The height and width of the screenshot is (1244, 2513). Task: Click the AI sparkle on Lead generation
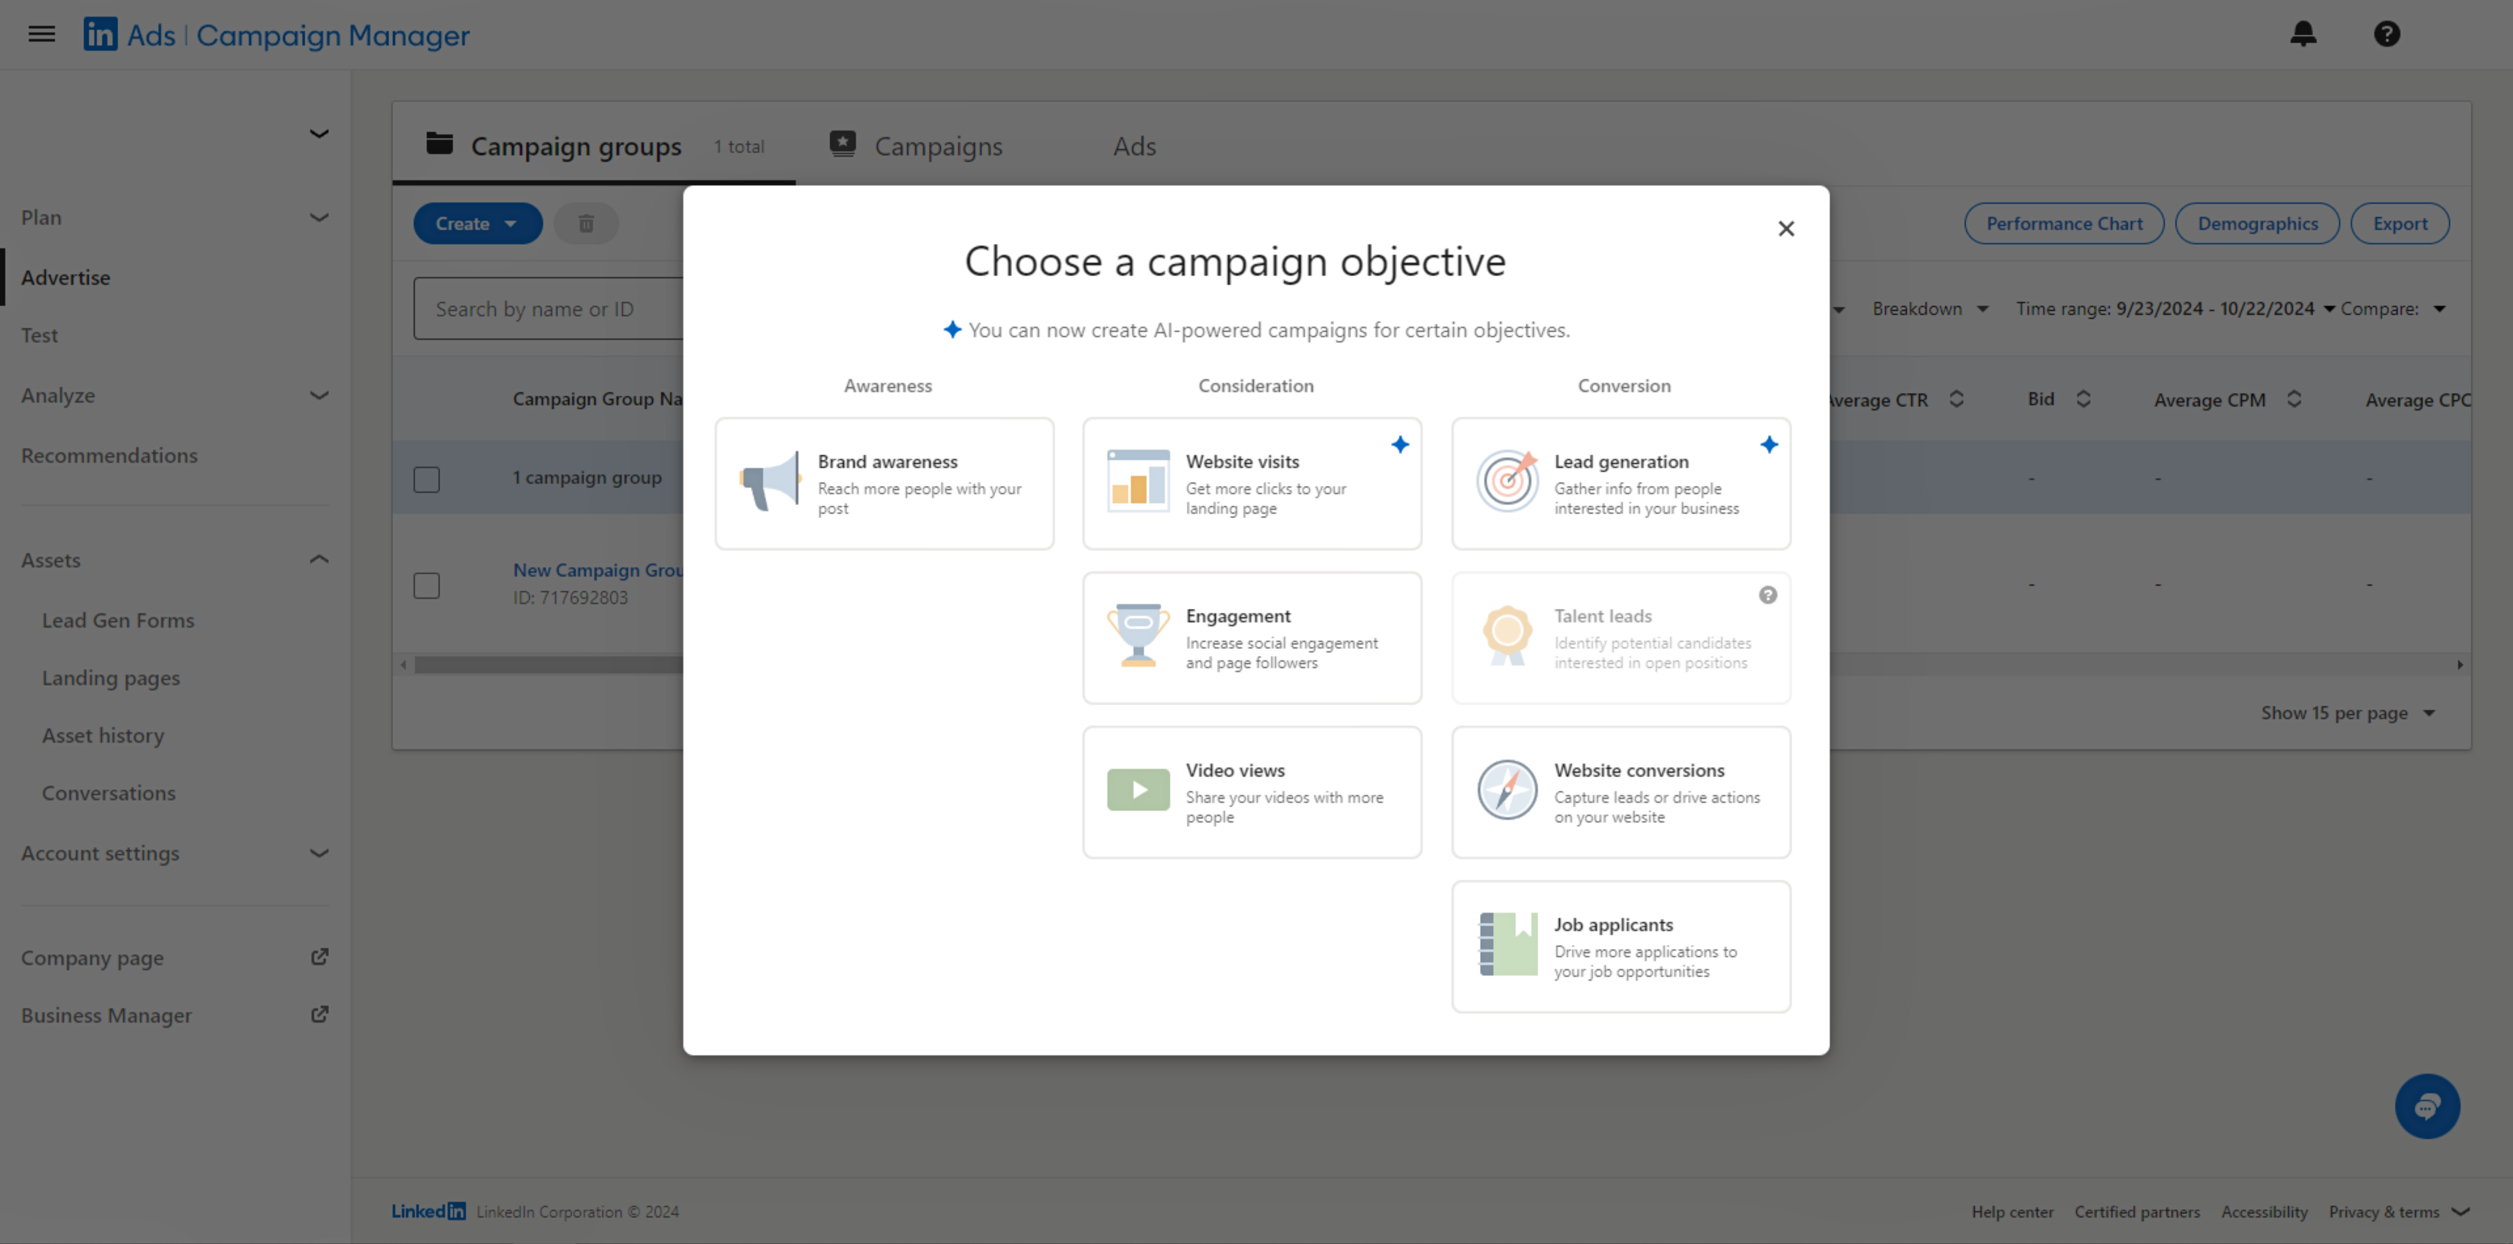(x=1769, y=445)
